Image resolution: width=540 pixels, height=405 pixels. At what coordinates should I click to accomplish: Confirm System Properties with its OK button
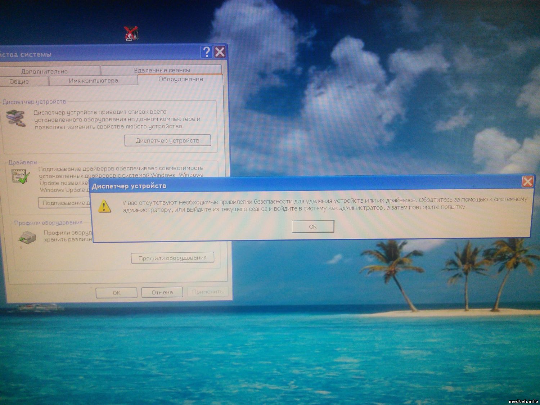click(116, 293)
